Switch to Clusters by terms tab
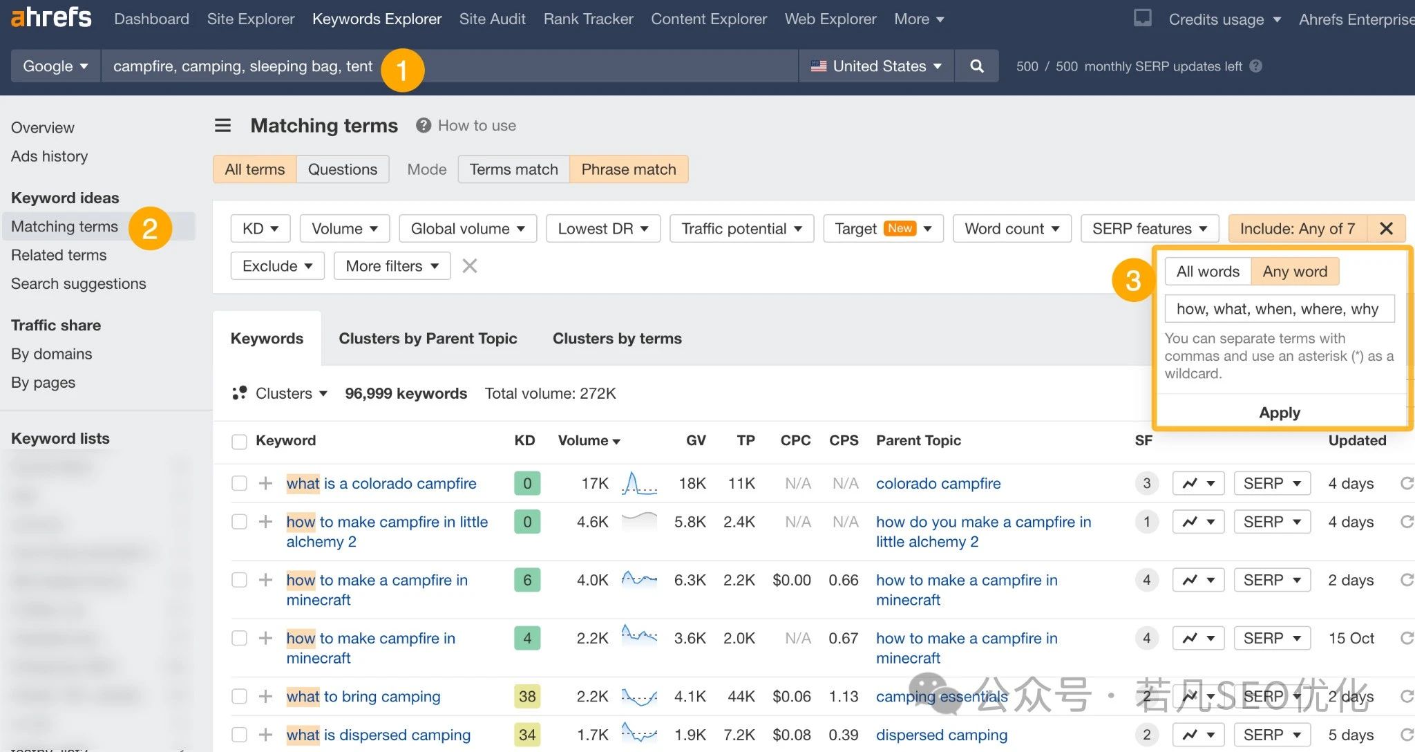This screenshot has width=1415, height=752. (x=617, y=338)
